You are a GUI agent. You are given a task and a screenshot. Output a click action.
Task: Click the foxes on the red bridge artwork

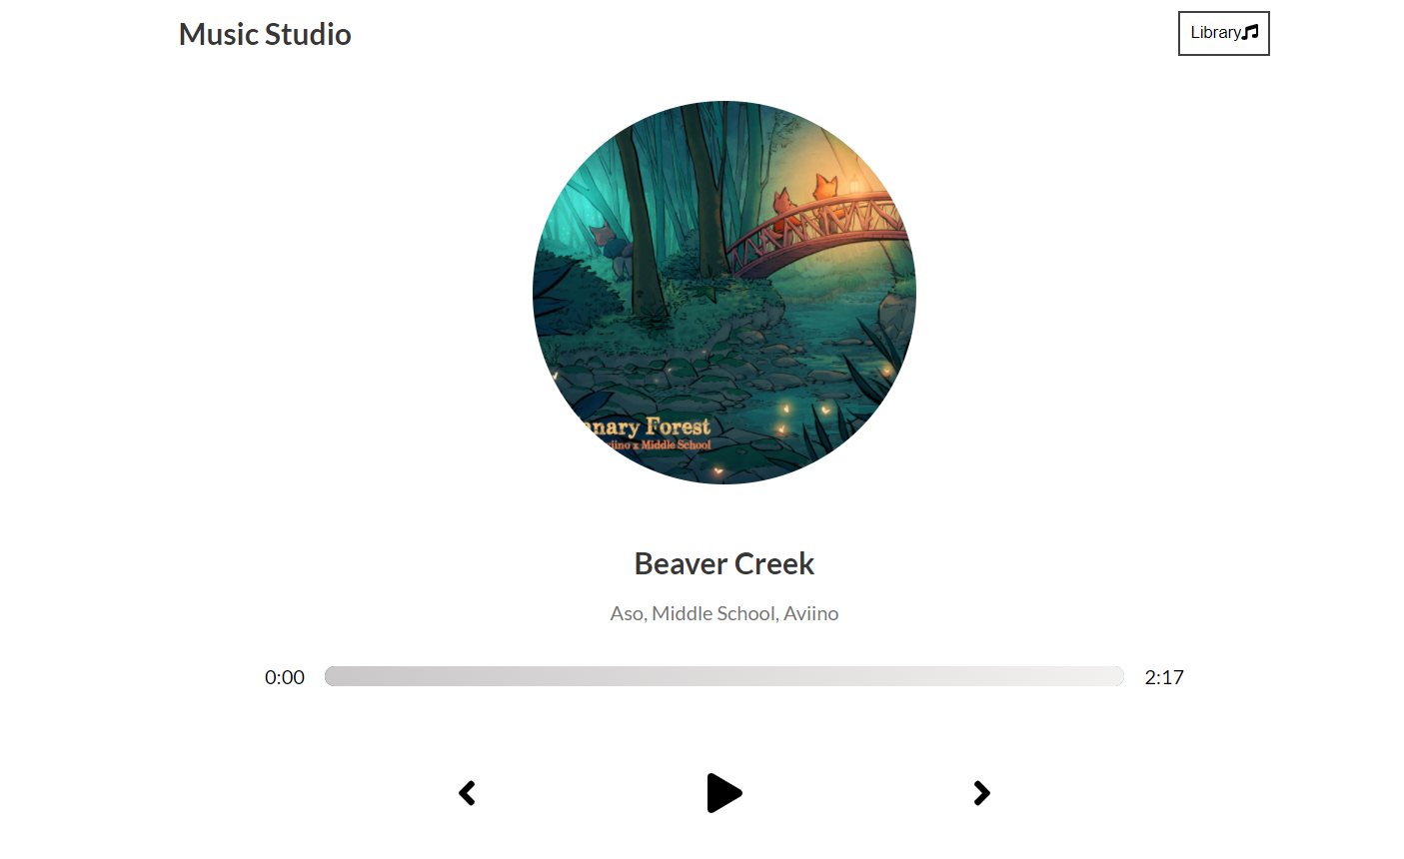pos(804,205)
